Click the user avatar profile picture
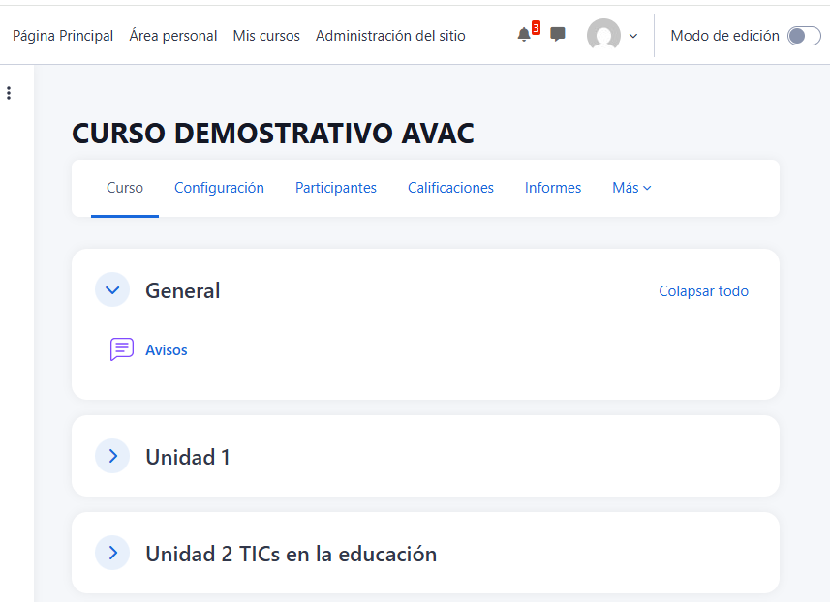 [603, 36]
